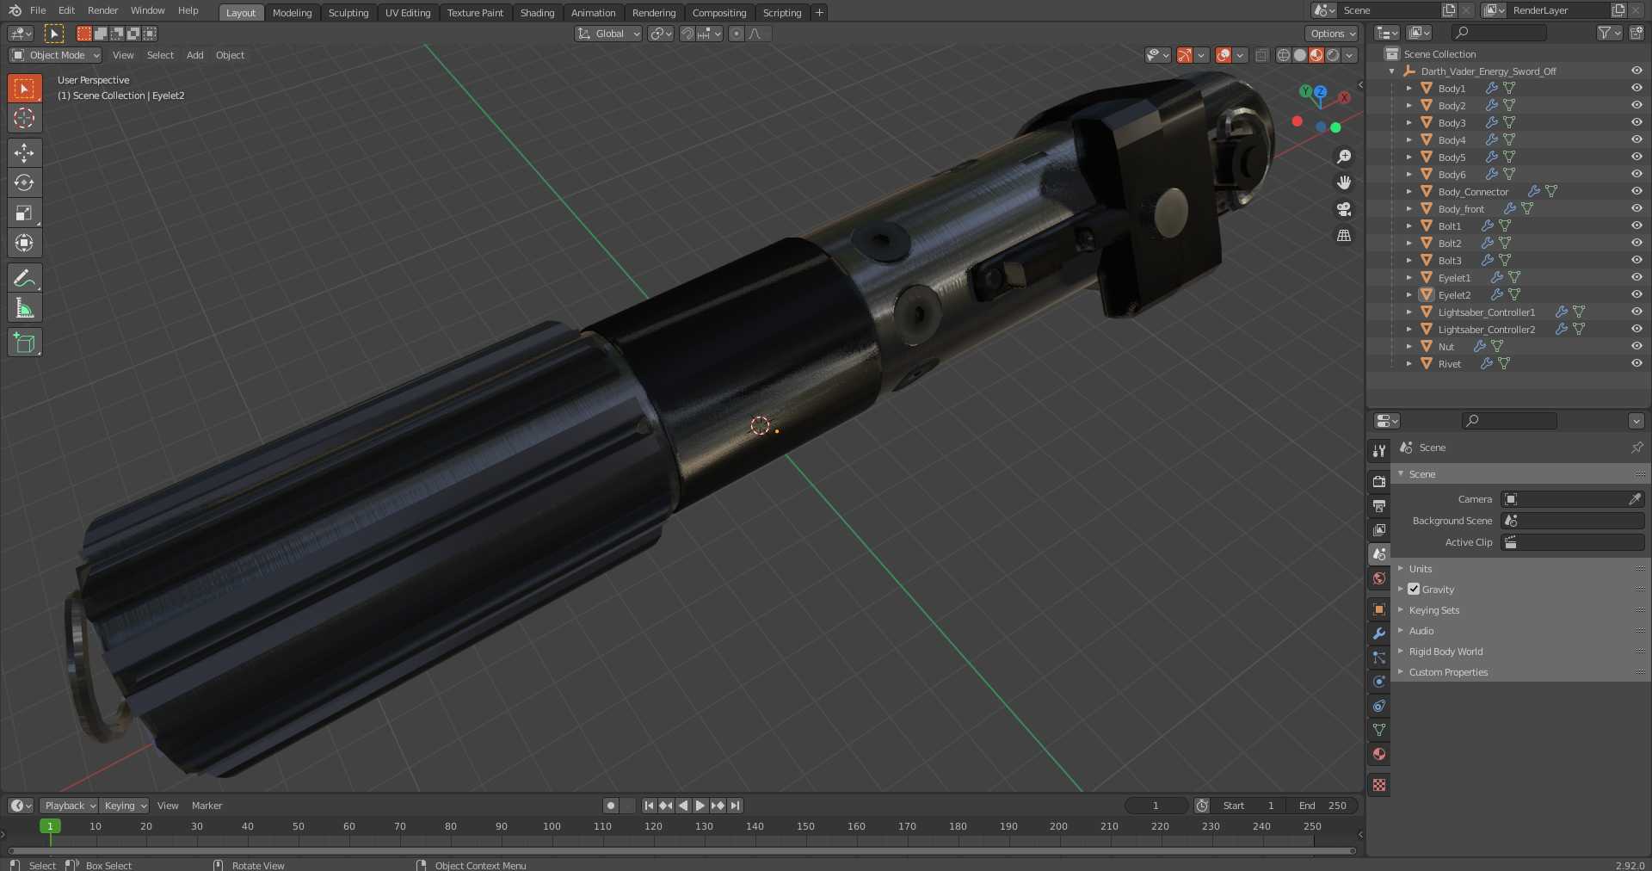Open the Modifier properties tab

tap(1379, 633)
